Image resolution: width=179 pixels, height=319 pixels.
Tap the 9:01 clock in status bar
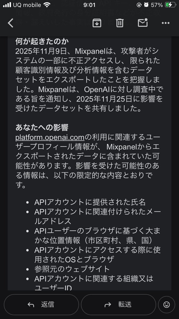pyautogui.click(x=89, y=5)
